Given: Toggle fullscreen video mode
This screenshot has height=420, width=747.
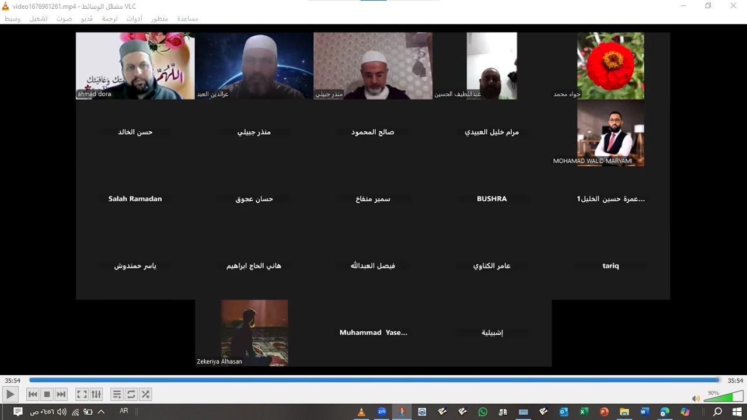Looking at the screenshot, I should point(82,394).
